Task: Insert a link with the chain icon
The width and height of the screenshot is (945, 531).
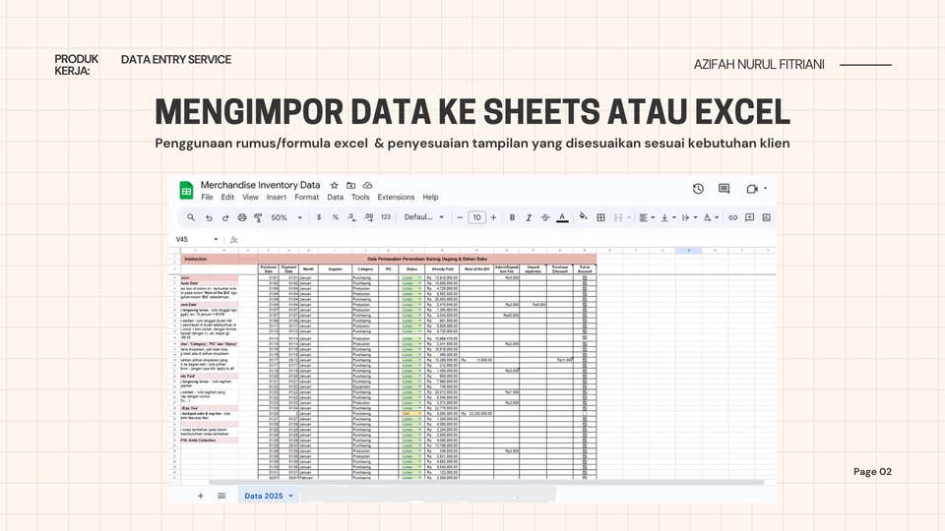Action: coord(732,217)
